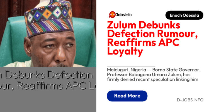This screenshot has width=214, height=112.
Task: Click the word "Loyalty" in the headline
Action: tap(125, 51)
